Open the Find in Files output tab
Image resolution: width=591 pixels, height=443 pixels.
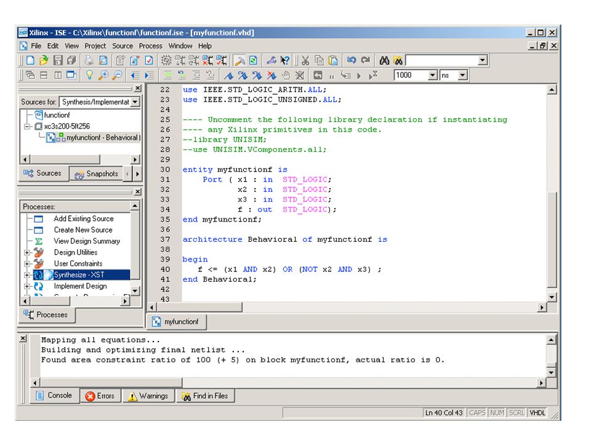(206, 396)
